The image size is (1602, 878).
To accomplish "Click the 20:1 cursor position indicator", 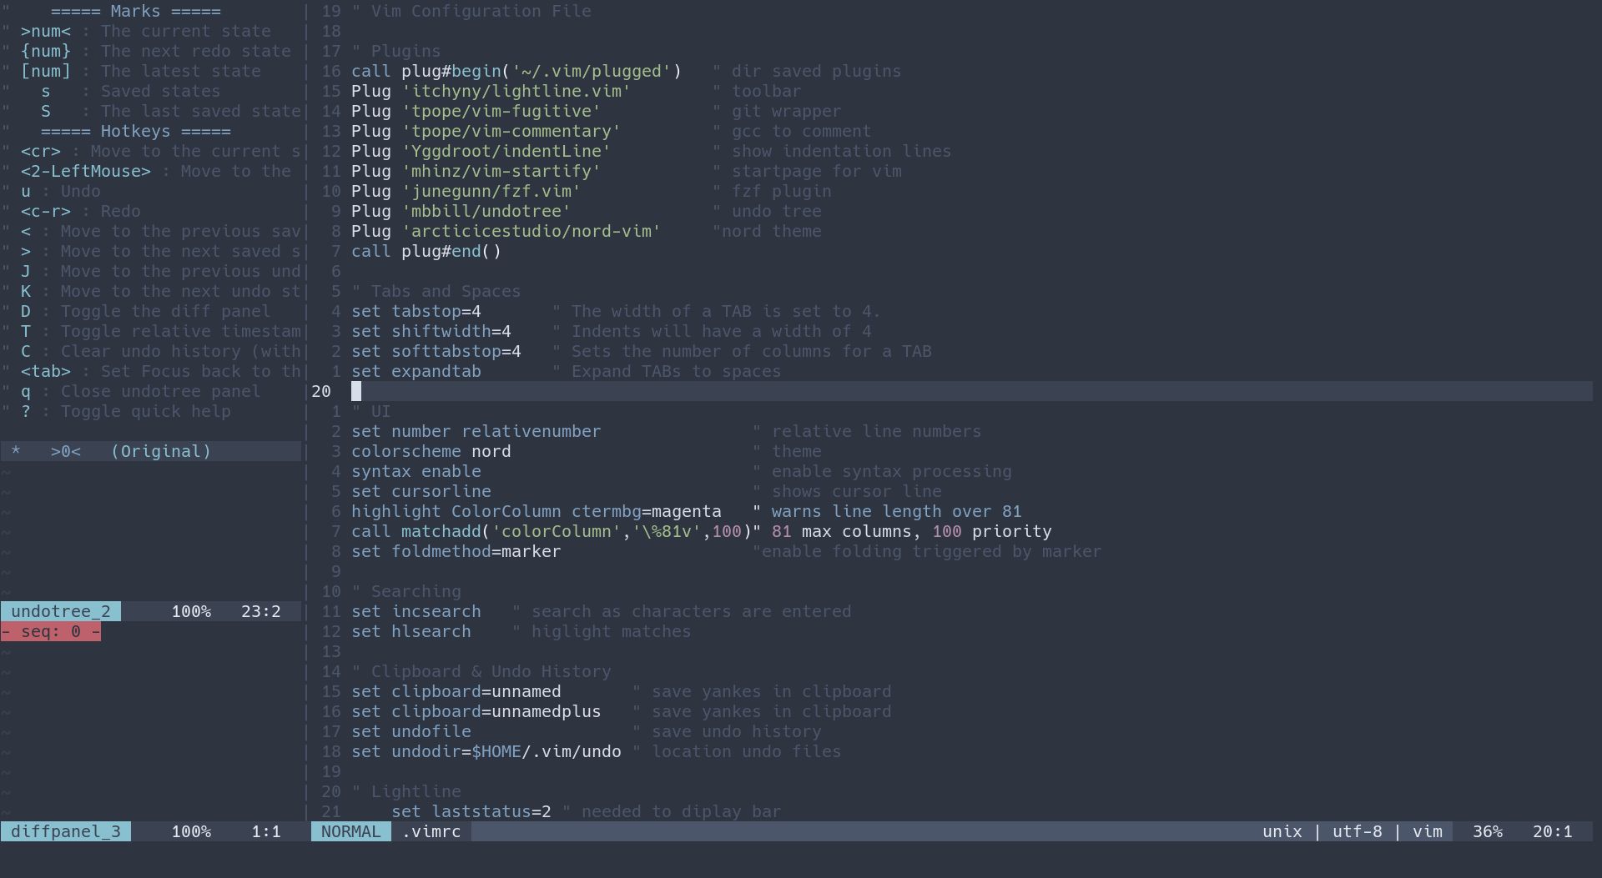I will [x=1554, y=831].
